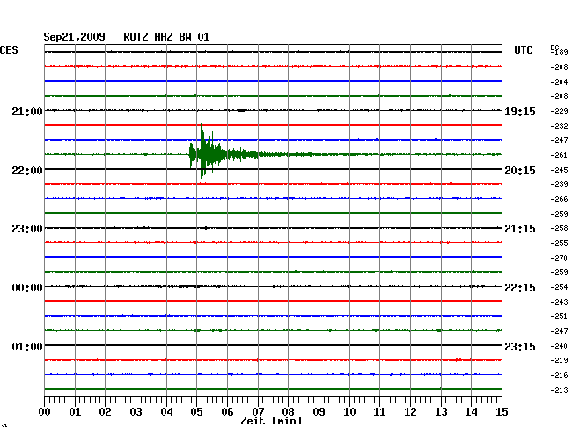
Task: Click the DC offset value -245
Action: coord(559,170)
